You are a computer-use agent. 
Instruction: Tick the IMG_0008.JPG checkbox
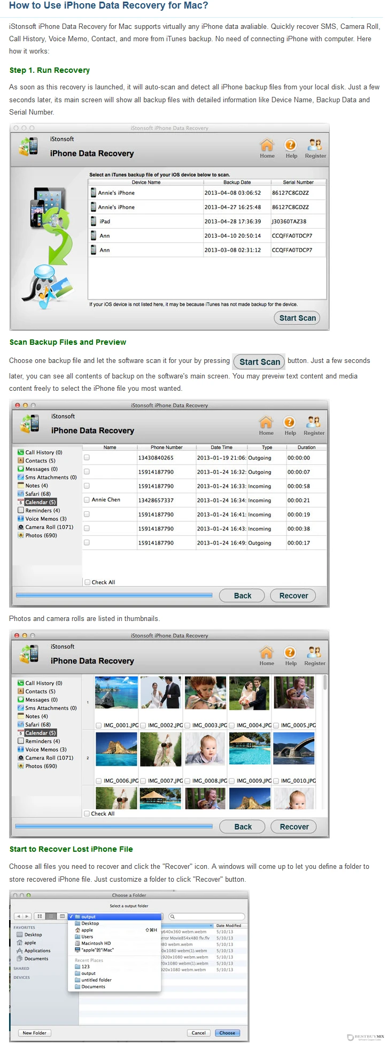(x=188, y=781)
